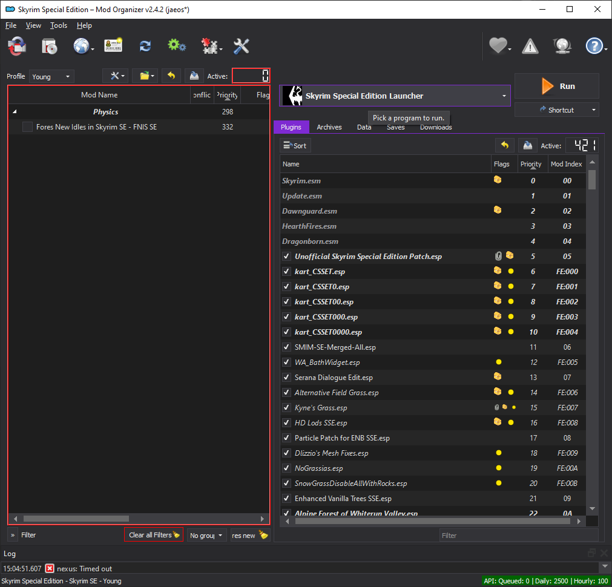Uncheck kart_CSSET.esp plugin
Viewport: 612px width, 587px height.
[286, 271]
